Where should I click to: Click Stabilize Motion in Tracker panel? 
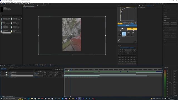(173, 24)
